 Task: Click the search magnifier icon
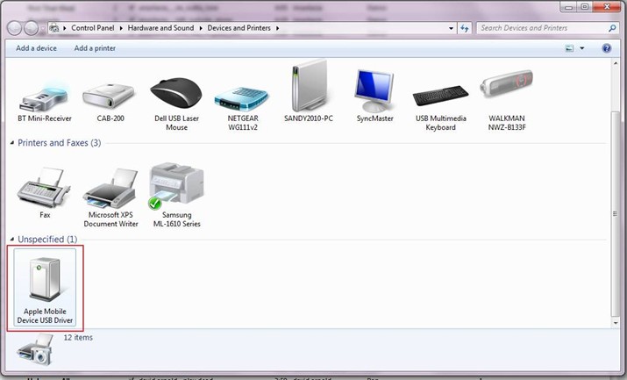click(612, 28)
